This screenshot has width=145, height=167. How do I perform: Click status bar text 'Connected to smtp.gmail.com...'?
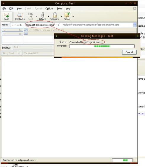point(20,160)
